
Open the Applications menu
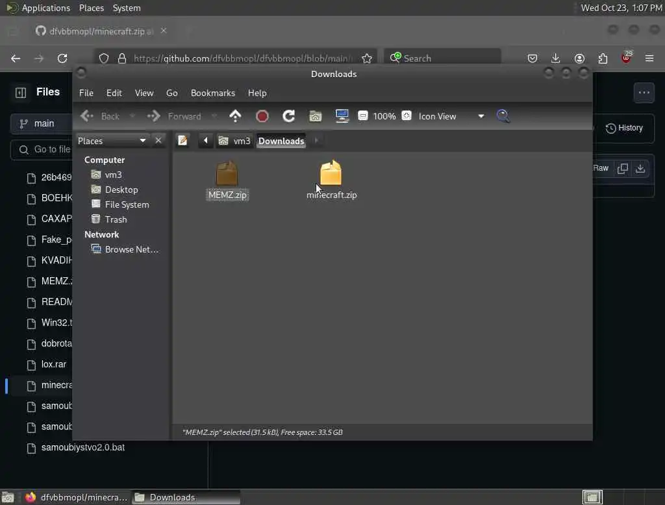pyautogui.click(x=38, y=8)
